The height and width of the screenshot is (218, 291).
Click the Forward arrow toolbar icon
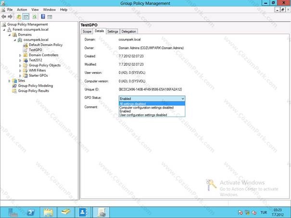[10, 17]
